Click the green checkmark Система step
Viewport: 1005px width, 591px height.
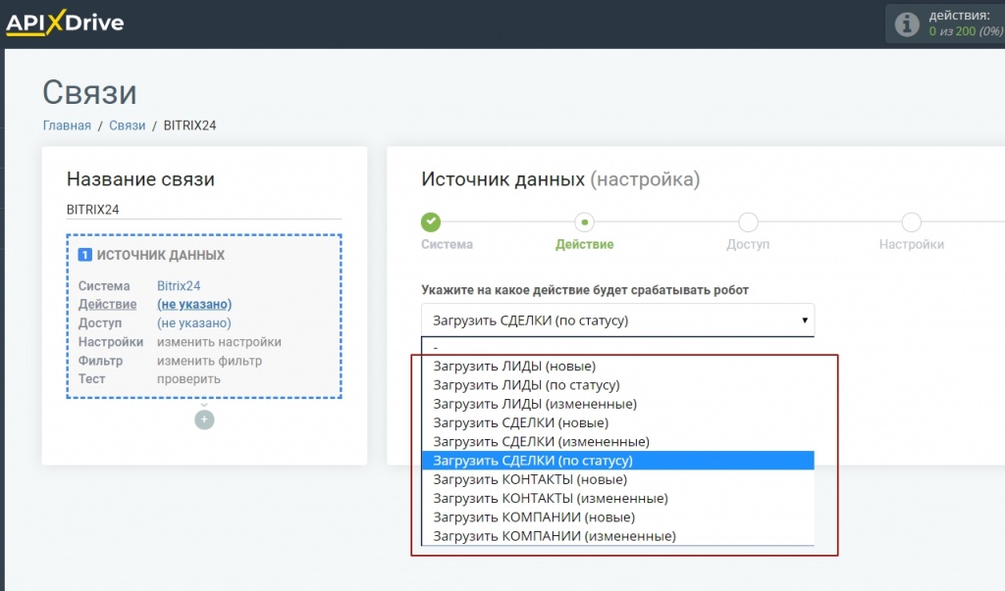tap(431, 222)
